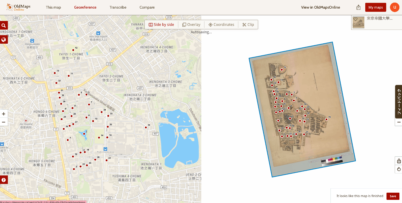Click control point 15 on old map

click(326, 119)
